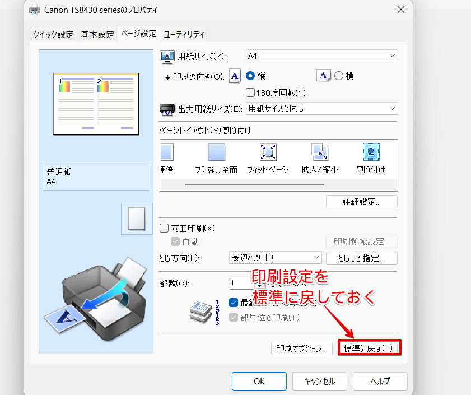
Task: Click the portrait orientation A icon
Action: pyautogui.click(x=235, y=76)
